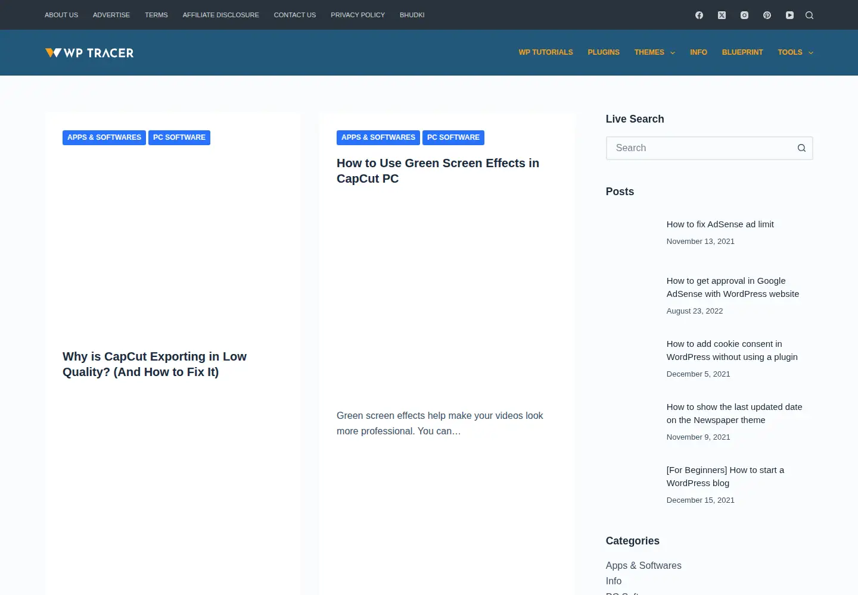Open the Plugins menu item
Viewport: 858px width, 595px height.
604,52
